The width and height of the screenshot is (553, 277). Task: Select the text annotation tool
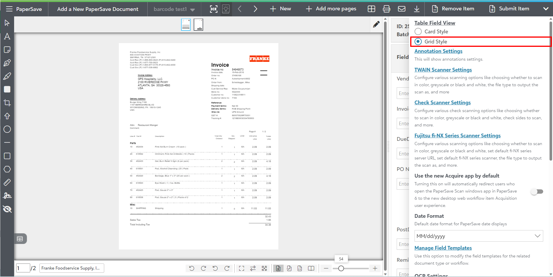point(7,36)
